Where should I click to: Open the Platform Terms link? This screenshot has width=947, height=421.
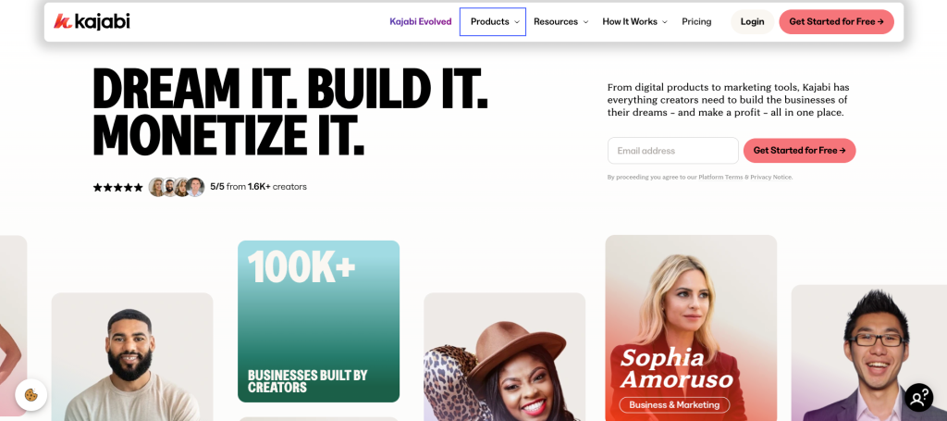click(720, 178)
